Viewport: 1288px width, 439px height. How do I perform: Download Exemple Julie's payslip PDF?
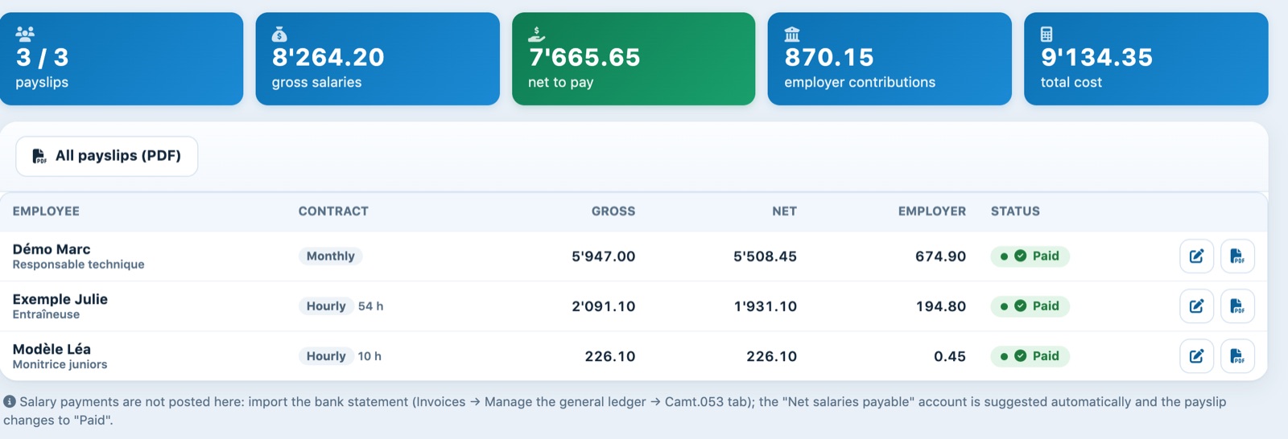click(x=1237, y=306)
